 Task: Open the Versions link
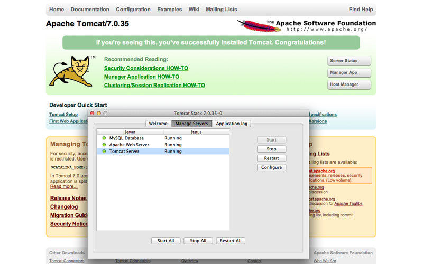pyautogui.click(x=318, y=121)
